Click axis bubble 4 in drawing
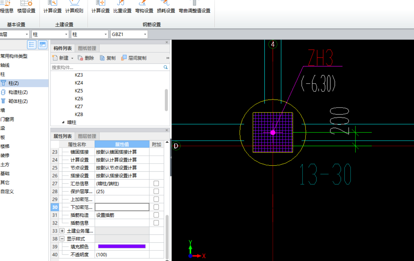 click(273, 45)
